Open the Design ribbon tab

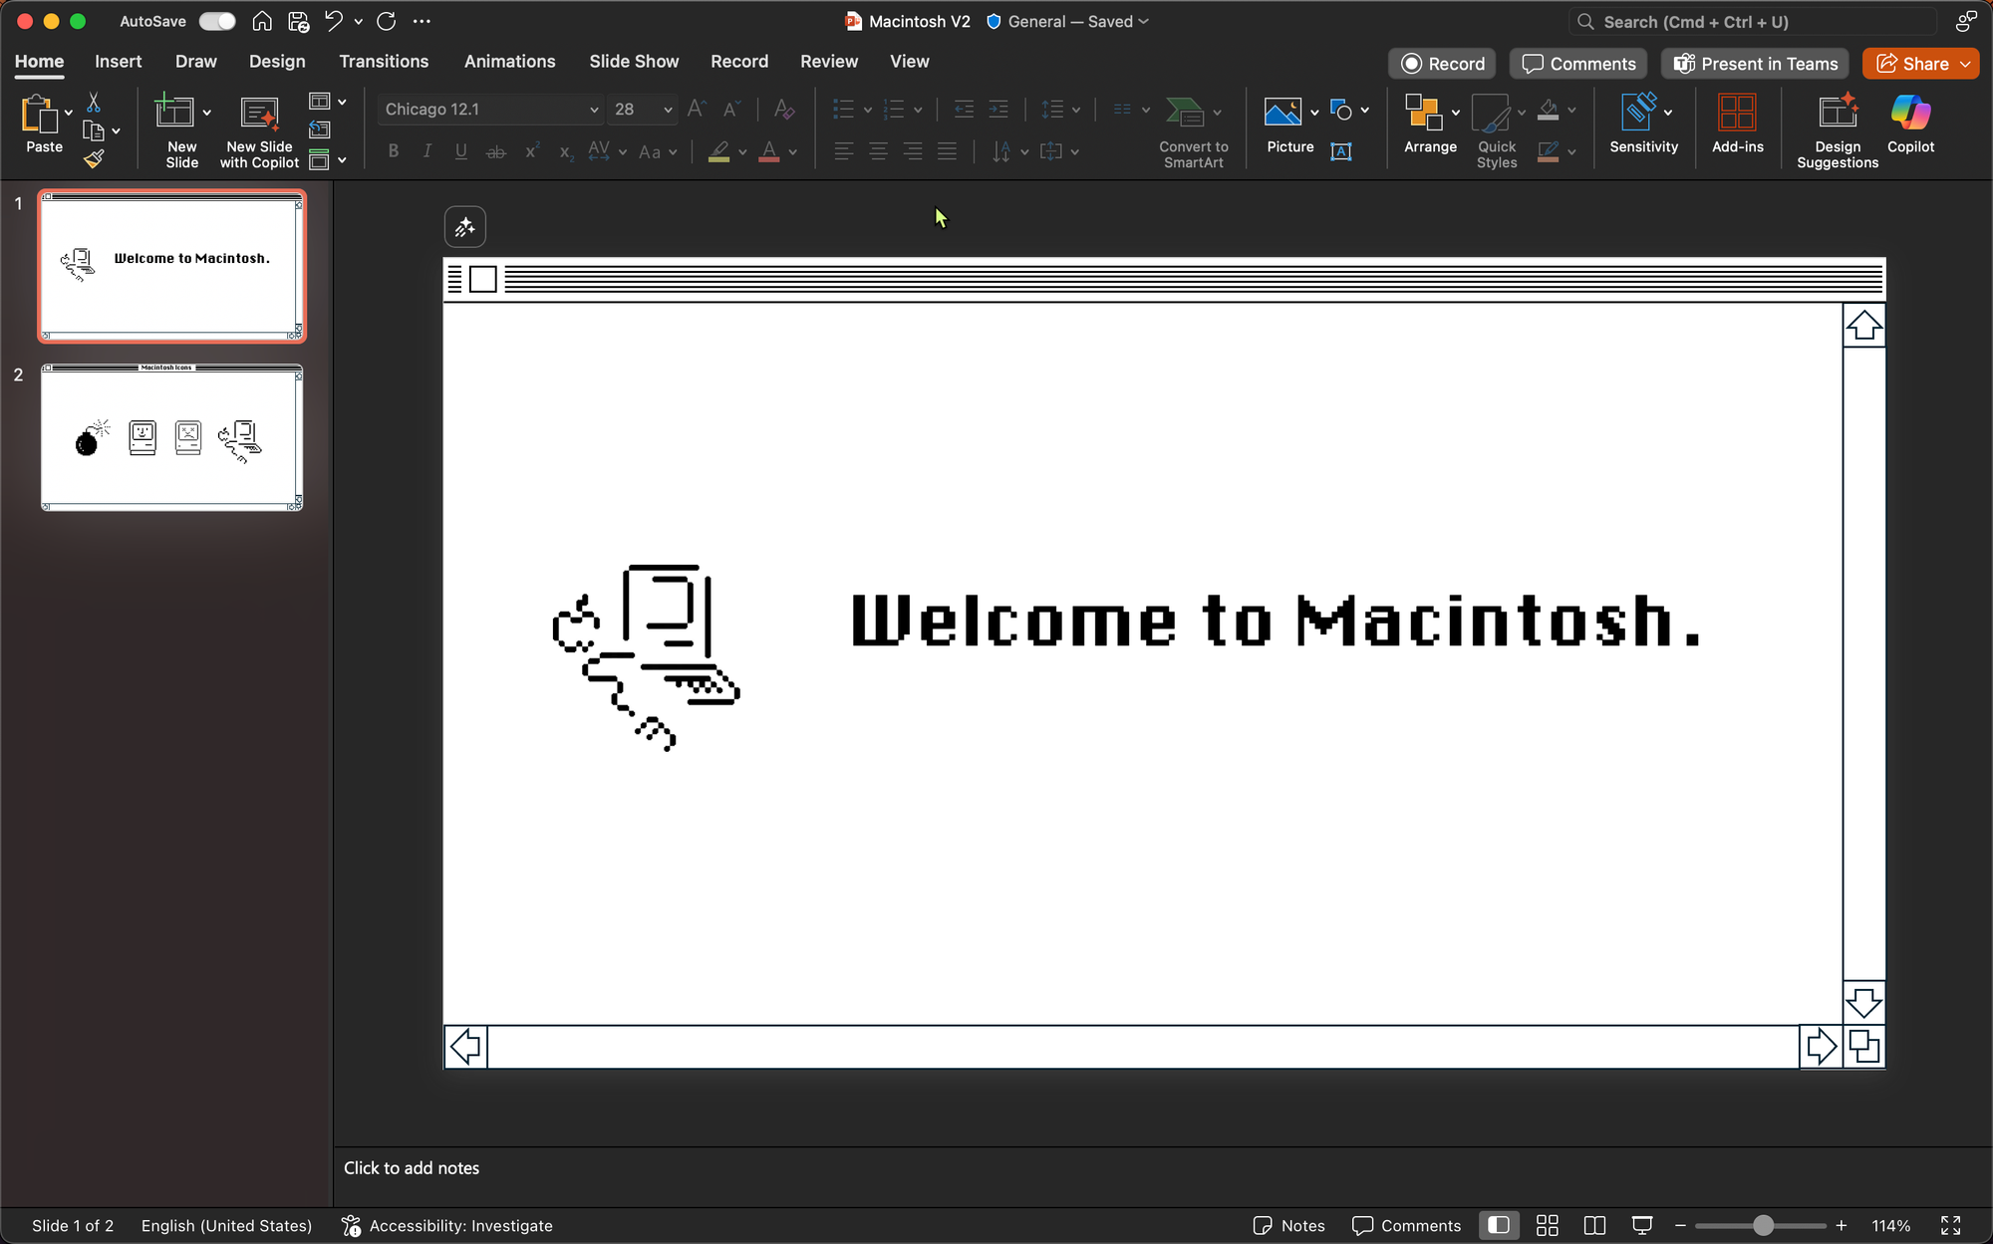point(277,62)
